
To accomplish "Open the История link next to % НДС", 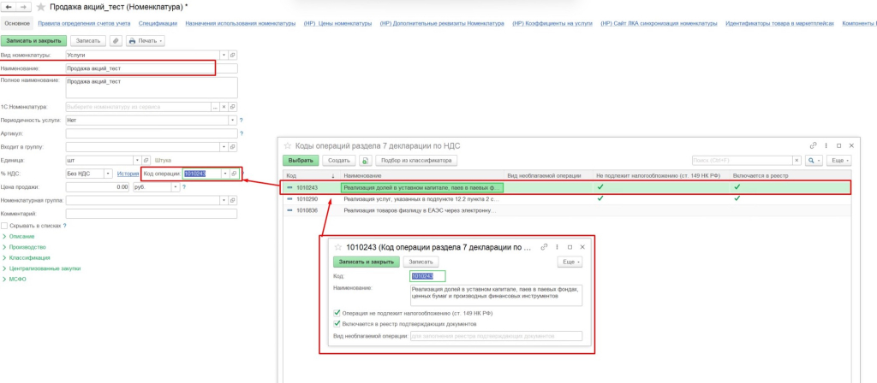I will [x=128, y=174].
